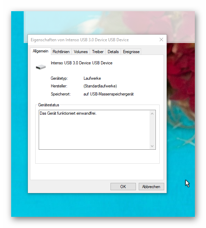Switch to the Treiber tab
Image resolution: width=206 pixels, height=228 pixels.
pos(98,52)
